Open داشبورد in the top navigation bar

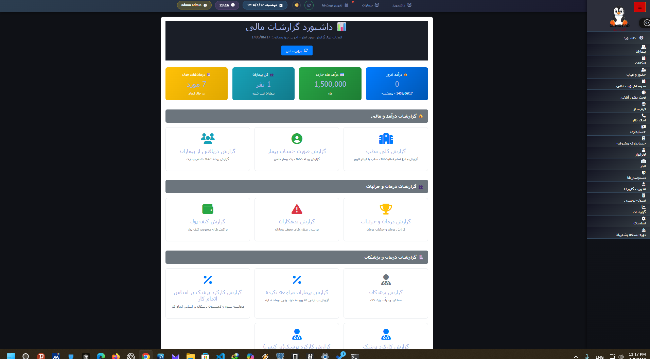(402, 5)
